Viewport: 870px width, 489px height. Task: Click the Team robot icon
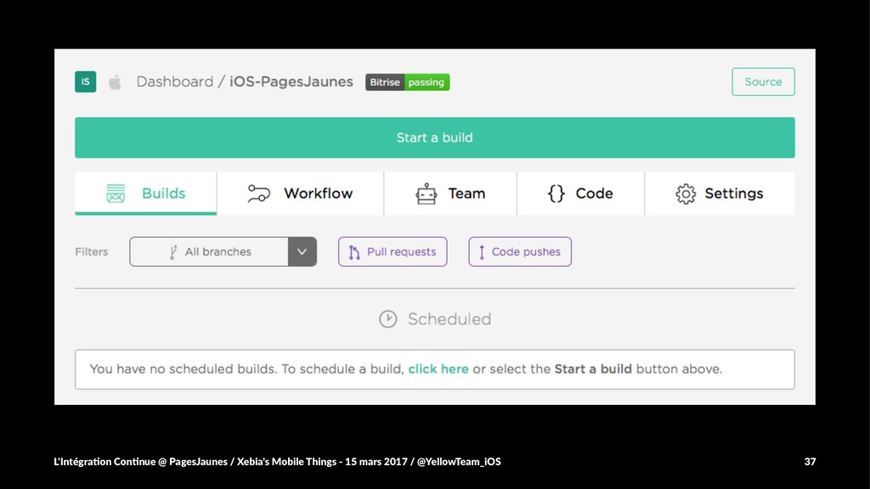427,194
